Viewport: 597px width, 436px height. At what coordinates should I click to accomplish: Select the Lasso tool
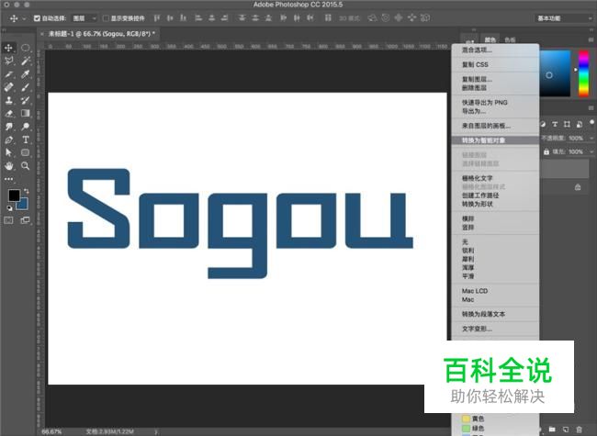(x=8, y=61)
